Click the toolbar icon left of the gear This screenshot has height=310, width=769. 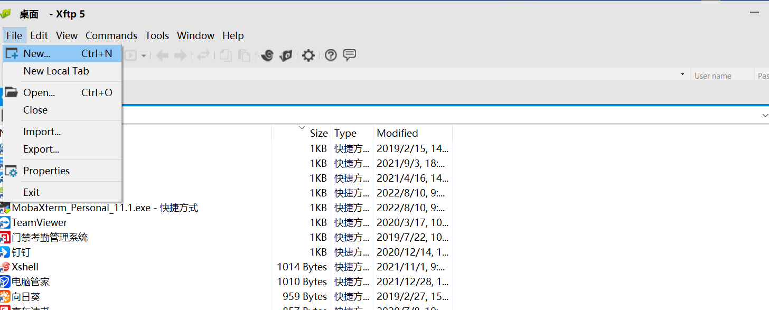click(x=286, y=55)
